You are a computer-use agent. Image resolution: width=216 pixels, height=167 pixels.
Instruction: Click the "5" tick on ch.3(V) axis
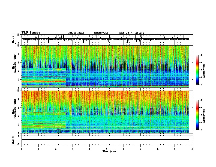[x=19, y=136]
